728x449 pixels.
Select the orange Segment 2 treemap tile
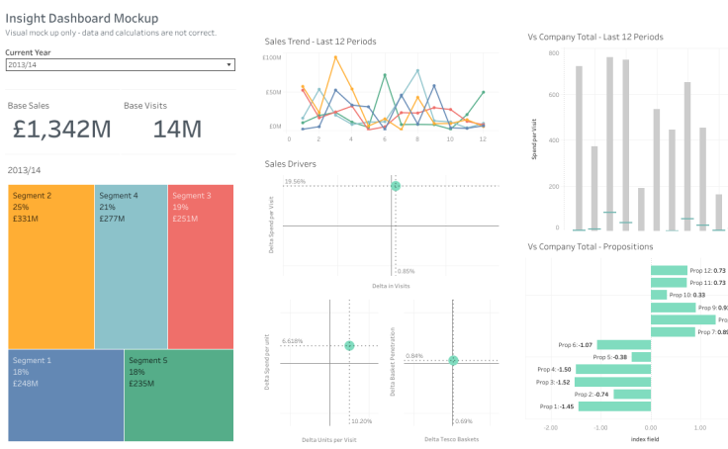click(51, 267)
